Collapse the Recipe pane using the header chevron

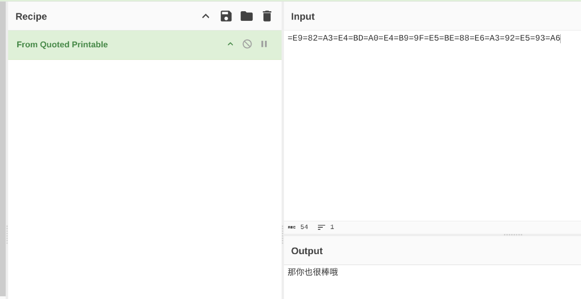pos(206,16)
